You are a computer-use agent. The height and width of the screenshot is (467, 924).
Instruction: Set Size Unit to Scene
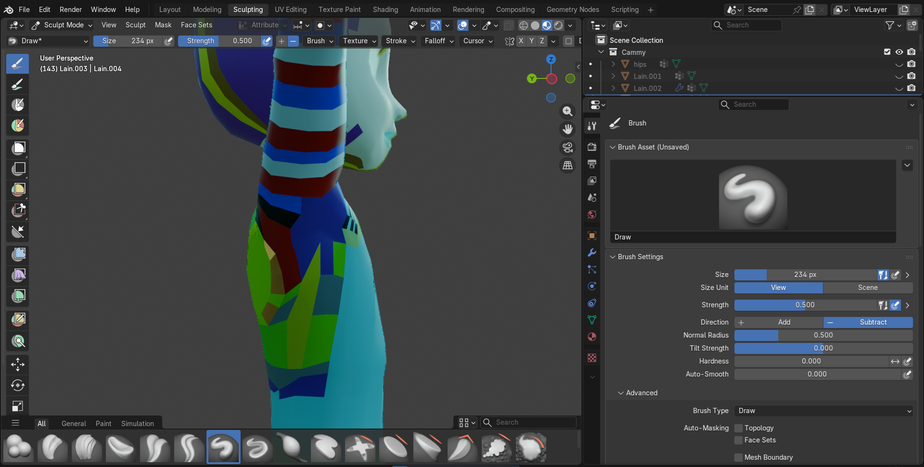[868, 288]
